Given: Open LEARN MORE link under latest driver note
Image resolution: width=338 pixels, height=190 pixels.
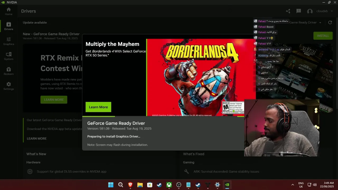Looking at the screenshot, I should point(36,139).
